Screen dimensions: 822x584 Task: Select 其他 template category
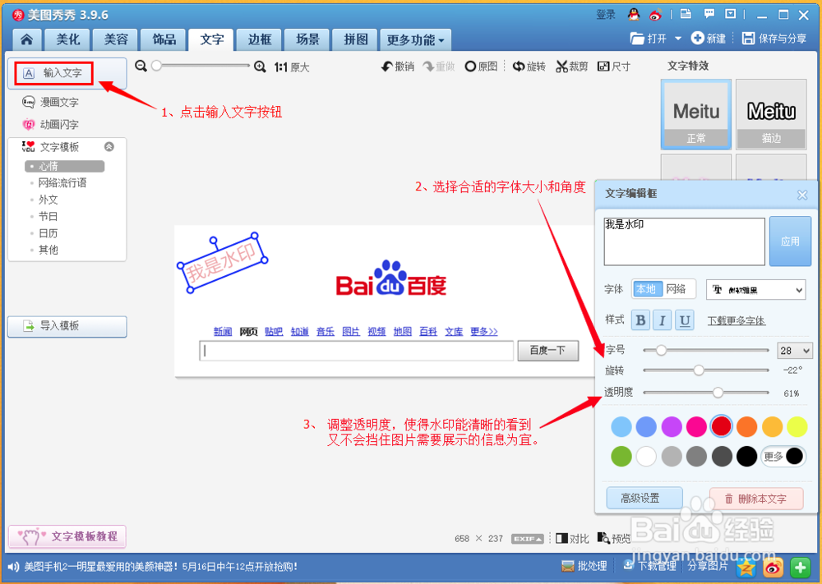pos(48,250)
